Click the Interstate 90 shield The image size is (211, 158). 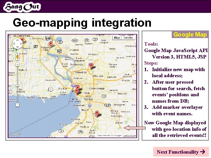(90, 105)
